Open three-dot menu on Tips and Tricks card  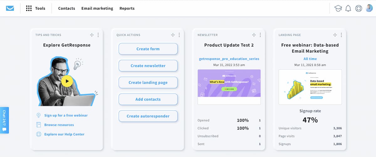(98, 35)
